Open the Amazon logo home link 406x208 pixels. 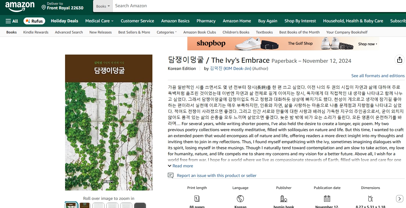point(20,6)
